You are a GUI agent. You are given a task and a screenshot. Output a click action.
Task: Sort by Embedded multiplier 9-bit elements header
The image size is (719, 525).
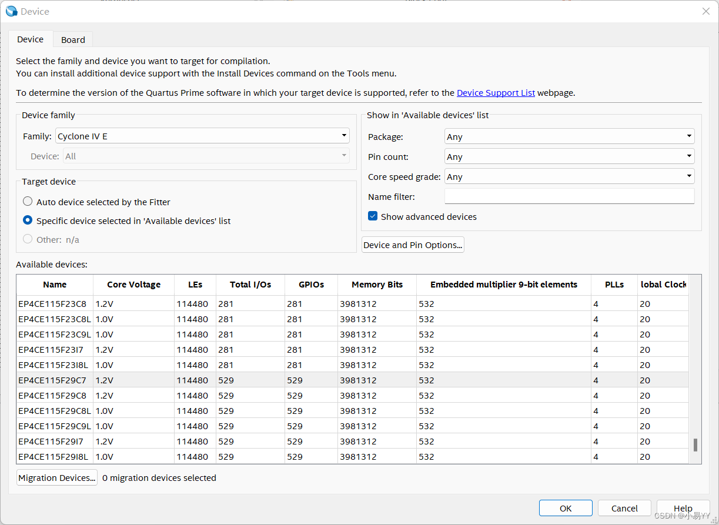tap(504, 284)
